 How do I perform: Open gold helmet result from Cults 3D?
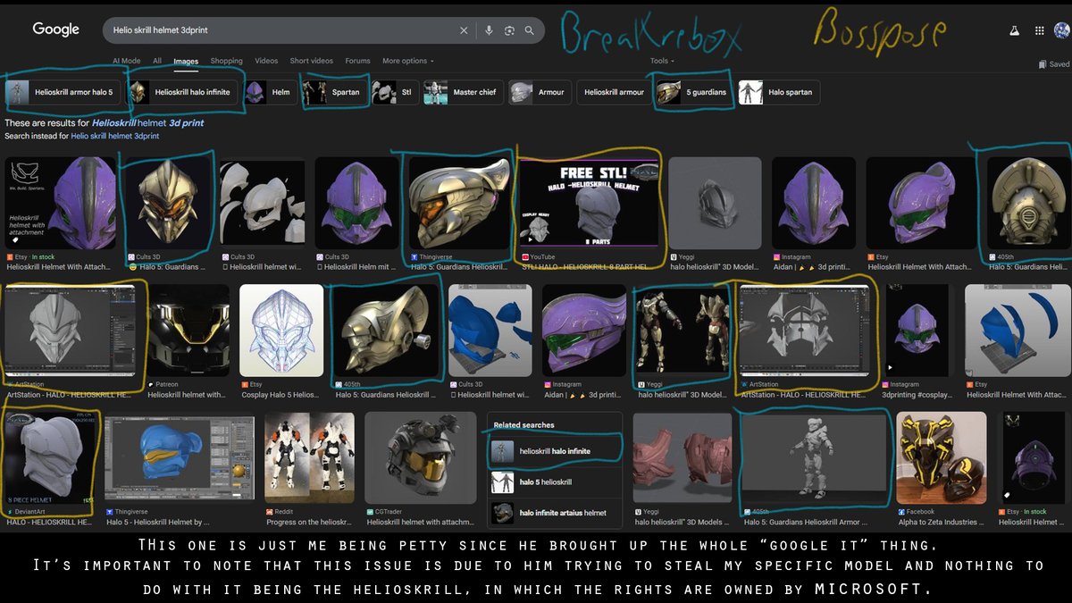coord(170,204)
